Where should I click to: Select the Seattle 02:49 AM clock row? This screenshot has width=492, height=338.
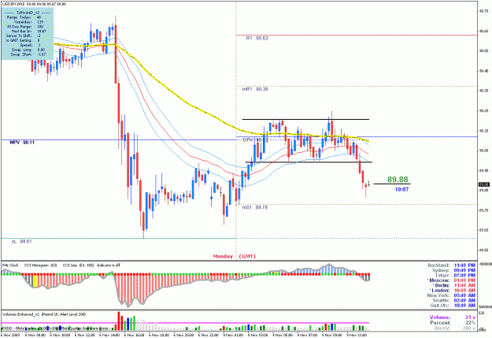pos(454,301)
